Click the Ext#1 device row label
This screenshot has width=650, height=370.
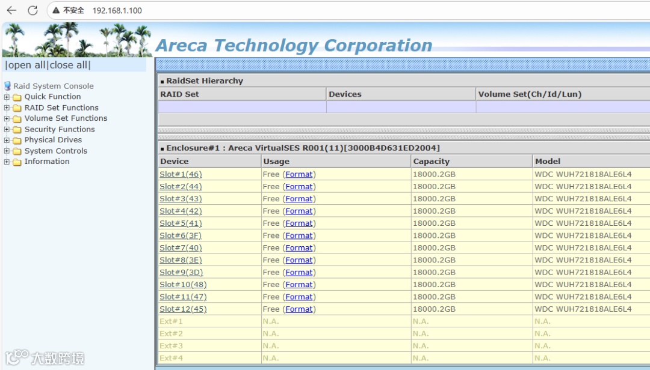coord(171,321)
